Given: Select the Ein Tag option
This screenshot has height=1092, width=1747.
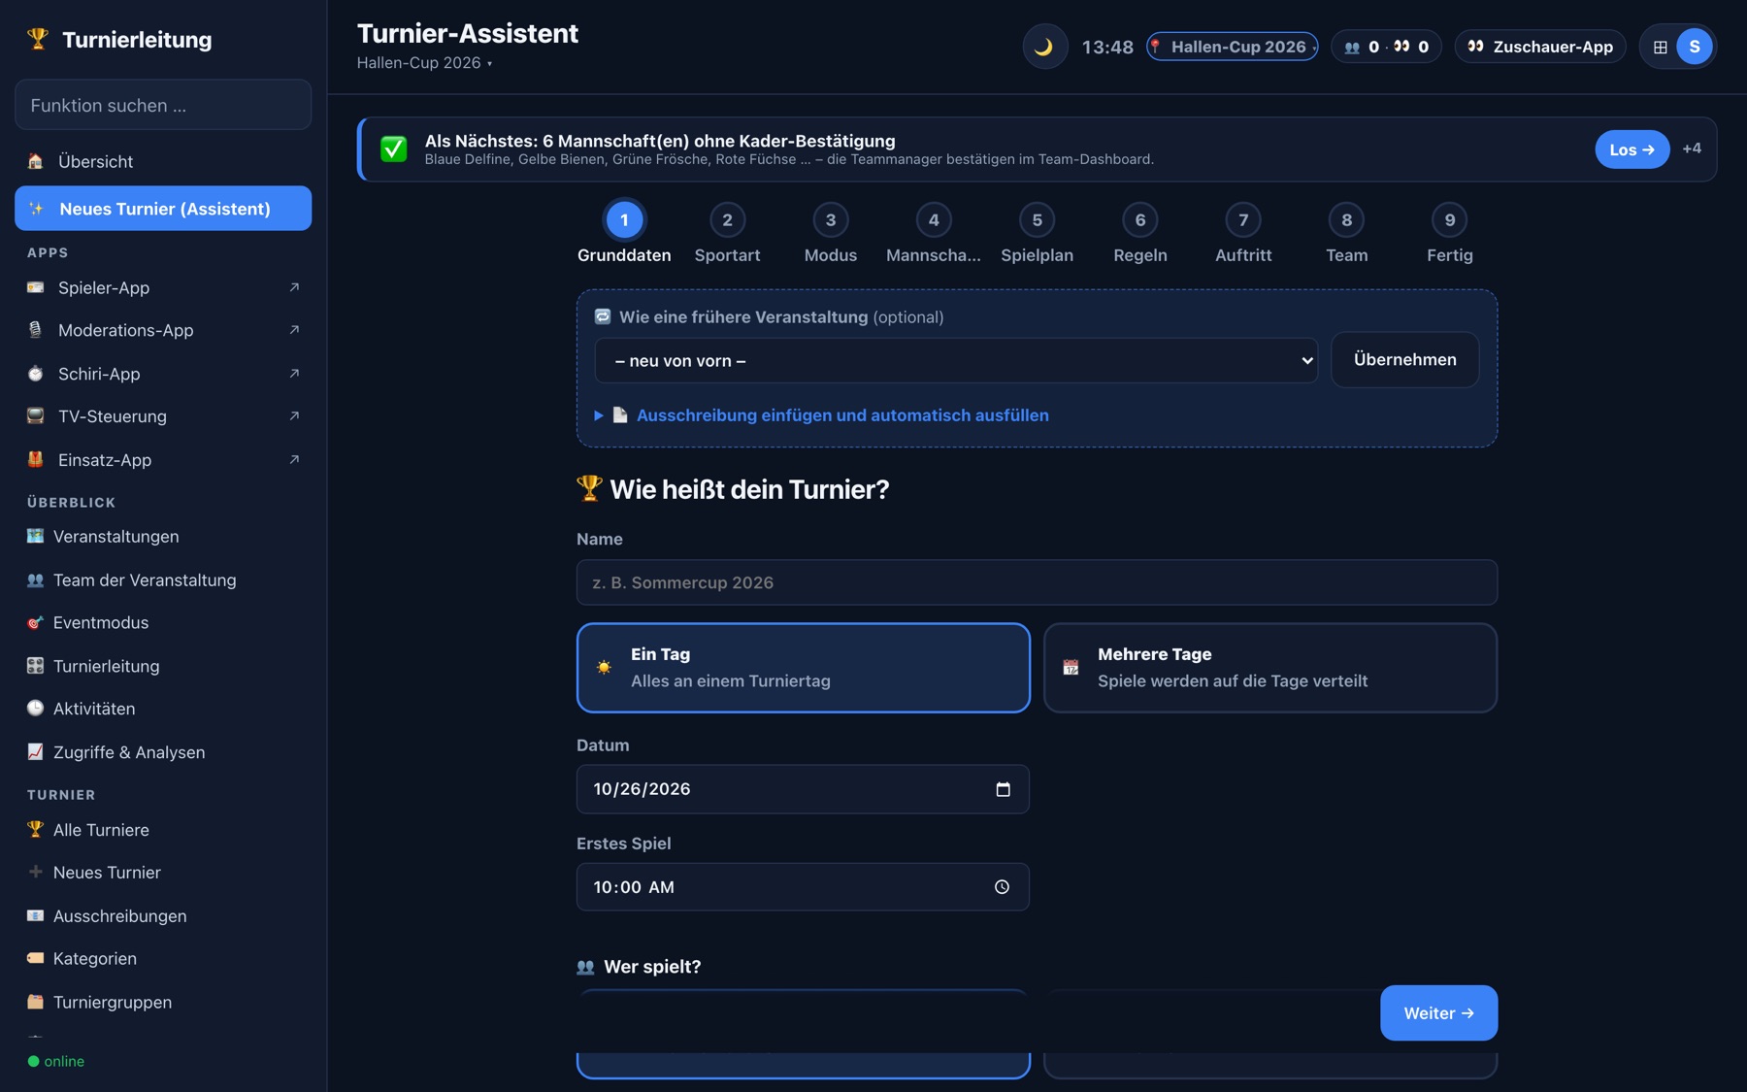Looking at the screenshot, I should pyautogui.click(x=803, y=668).
